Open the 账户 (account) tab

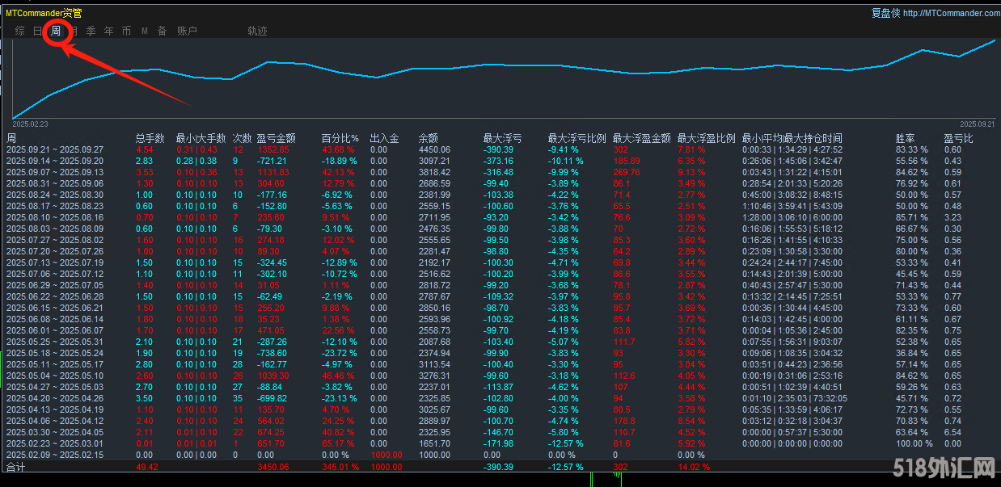pyautogui.click(x=187, y=31)
